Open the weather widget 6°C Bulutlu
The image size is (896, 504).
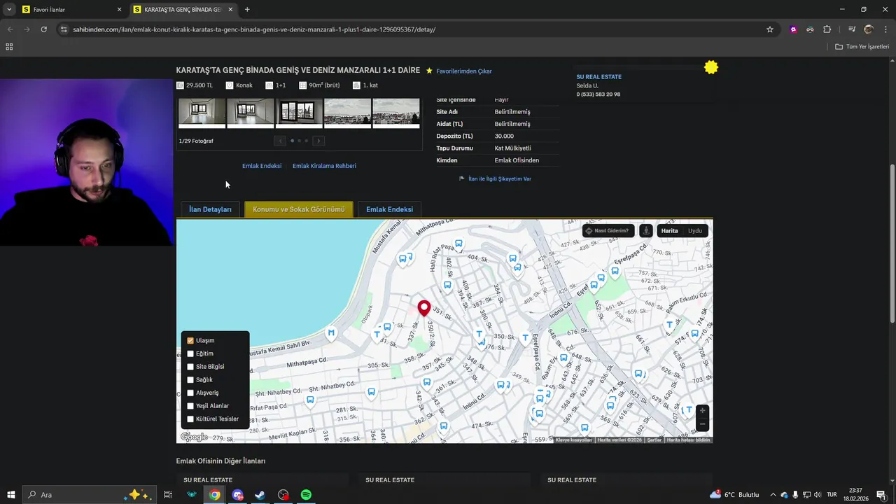click(735, 495)
